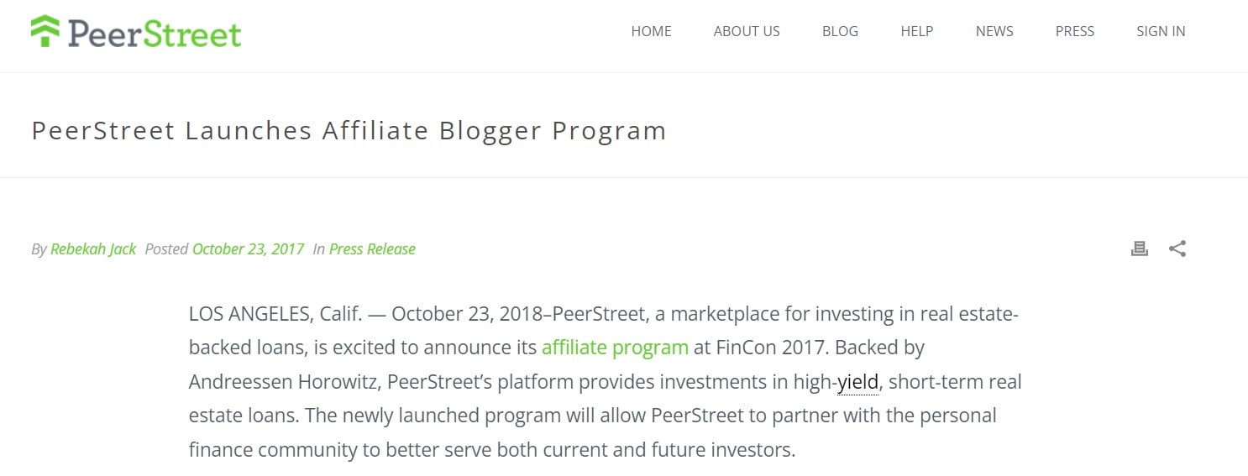Click the green PeerStreet house logo icon
The width and height of the screenshot is (1248, 476).
tap(45, 31)
